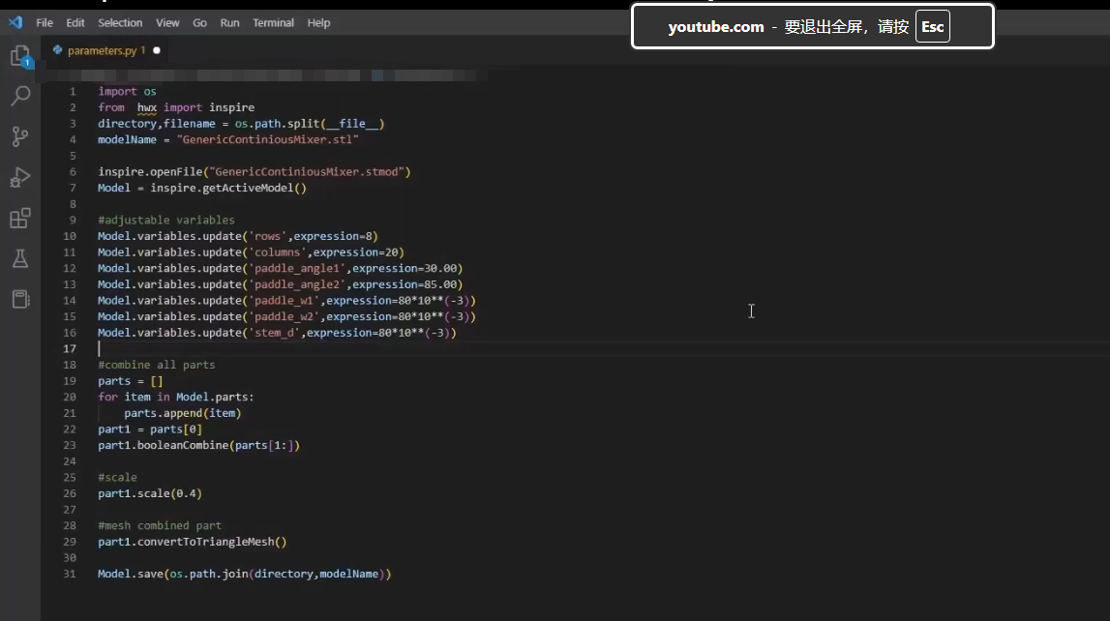The width and height of the screenshot is (1110, 621).
Task: Click 'part1.convertToTriangleMesh()' on line 29
Action: pyautogui.click(x=193, y=542)
